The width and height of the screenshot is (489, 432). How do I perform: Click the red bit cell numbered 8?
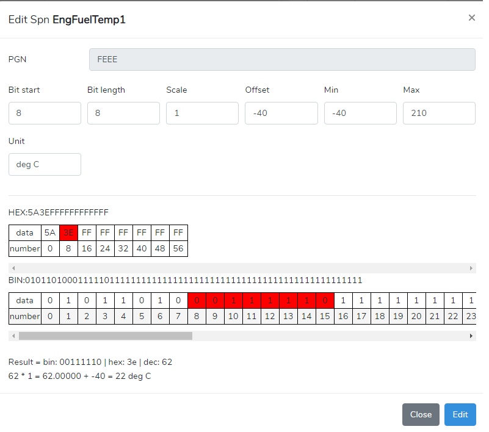click(197, 300)
